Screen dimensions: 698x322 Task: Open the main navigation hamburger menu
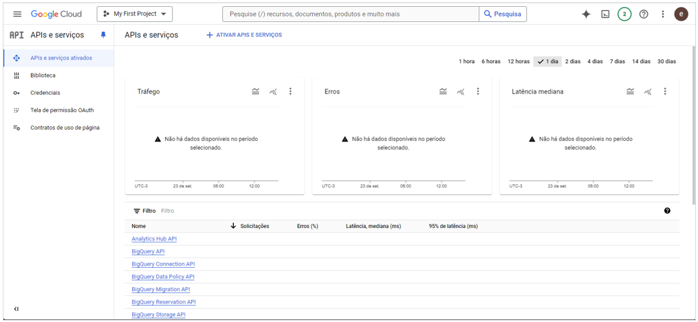(17, 14)
